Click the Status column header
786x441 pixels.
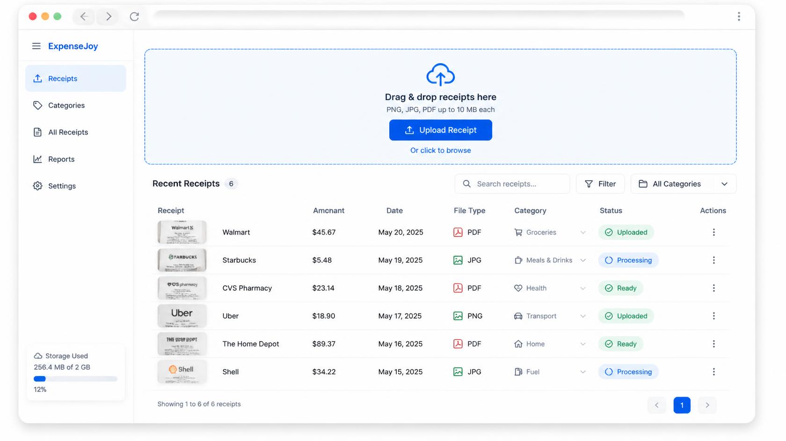[611, 211]
